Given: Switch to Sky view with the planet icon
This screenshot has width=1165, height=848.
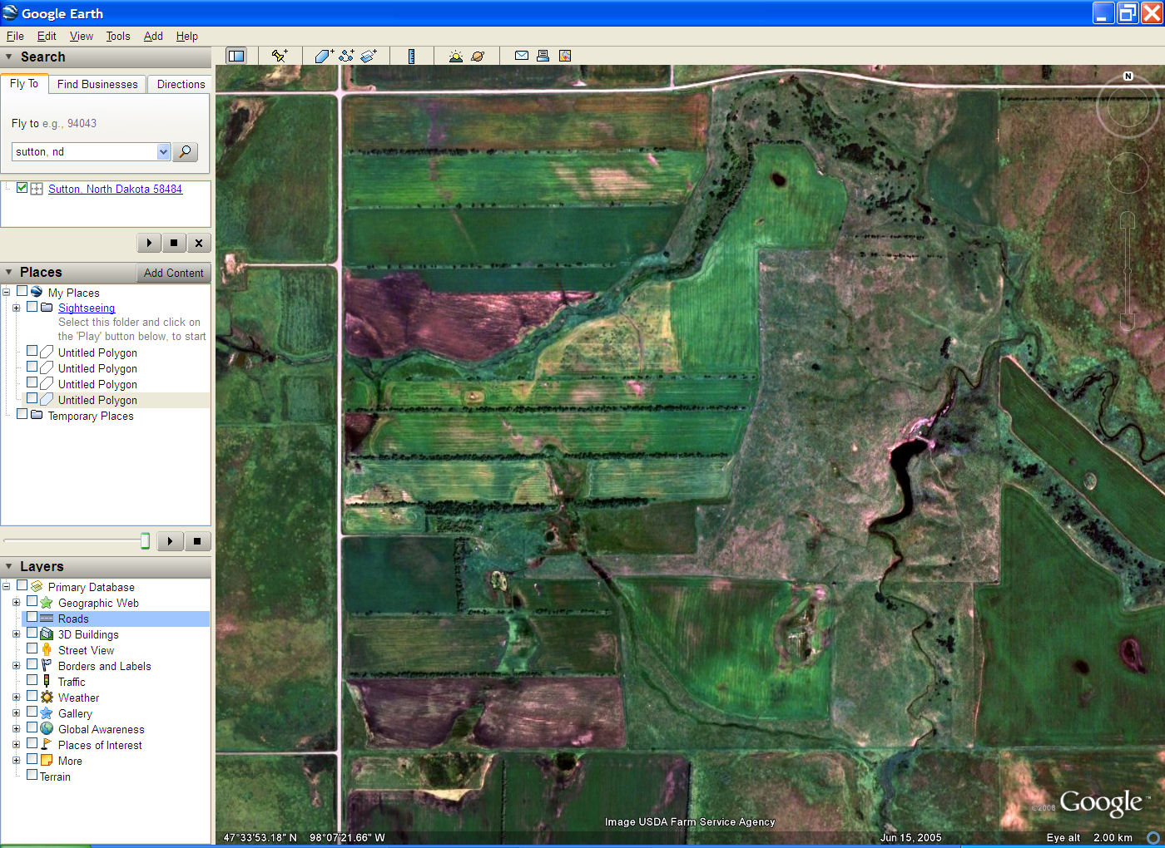Looking at the screenshot, I should (478, 56).
